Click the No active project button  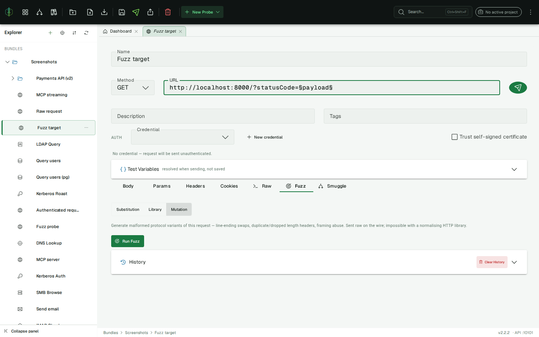coord(498,12)
